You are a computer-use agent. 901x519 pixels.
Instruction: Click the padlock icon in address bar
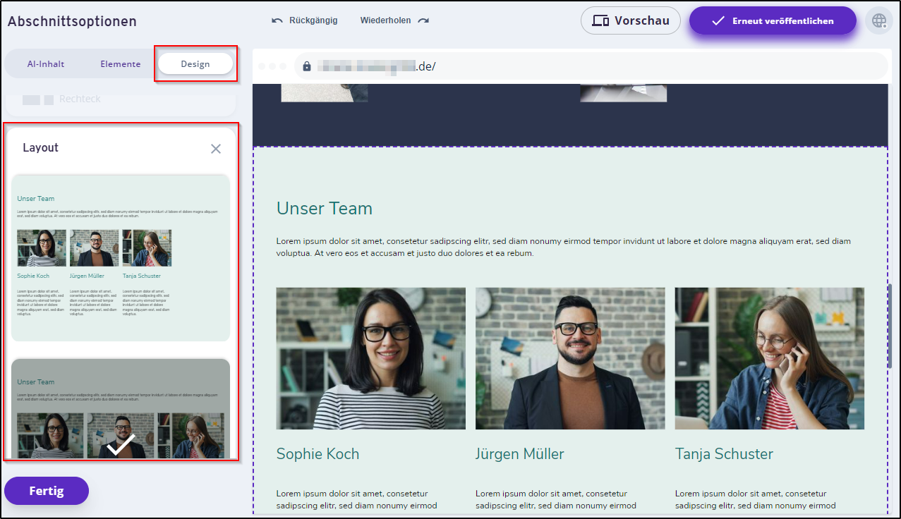pyautogui.click(x=306, y=66)
